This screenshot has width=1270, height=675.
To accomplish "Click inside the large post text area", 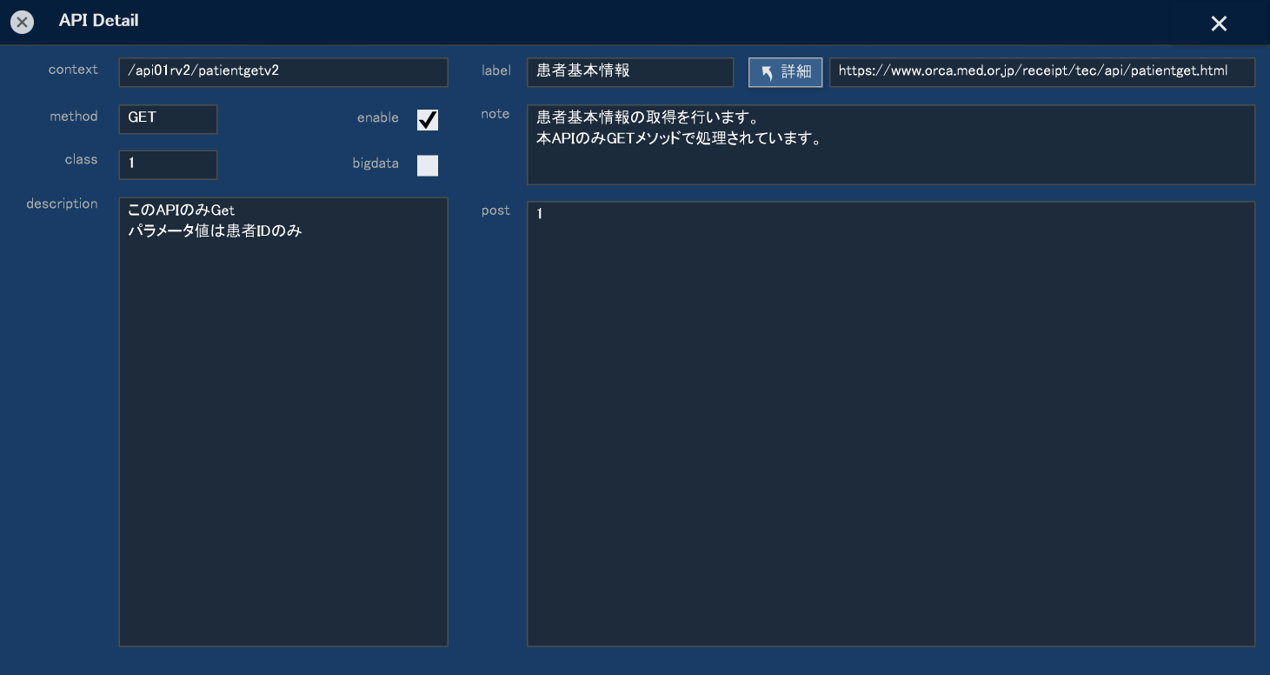I will [890, 424].
